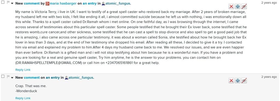Click Reply under the spell caster comment
This screenshot has width=280, height=101.
(19, 70)
